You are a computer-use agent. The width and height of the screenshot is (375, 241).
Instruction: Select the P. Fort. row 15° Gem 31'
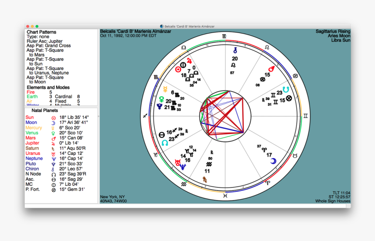[x=55, y=190]
